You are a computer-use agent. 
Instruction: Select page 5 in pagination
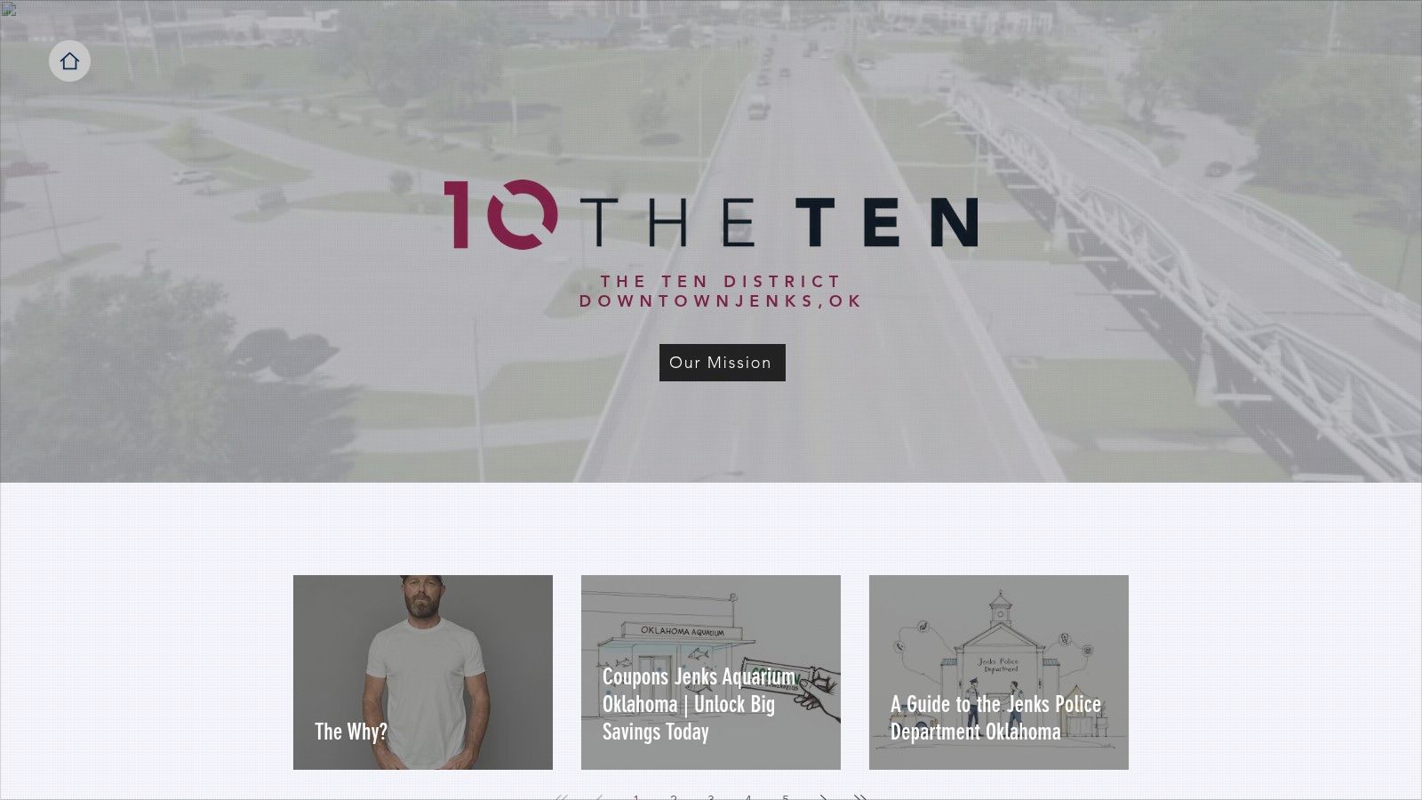pos(786,796)
